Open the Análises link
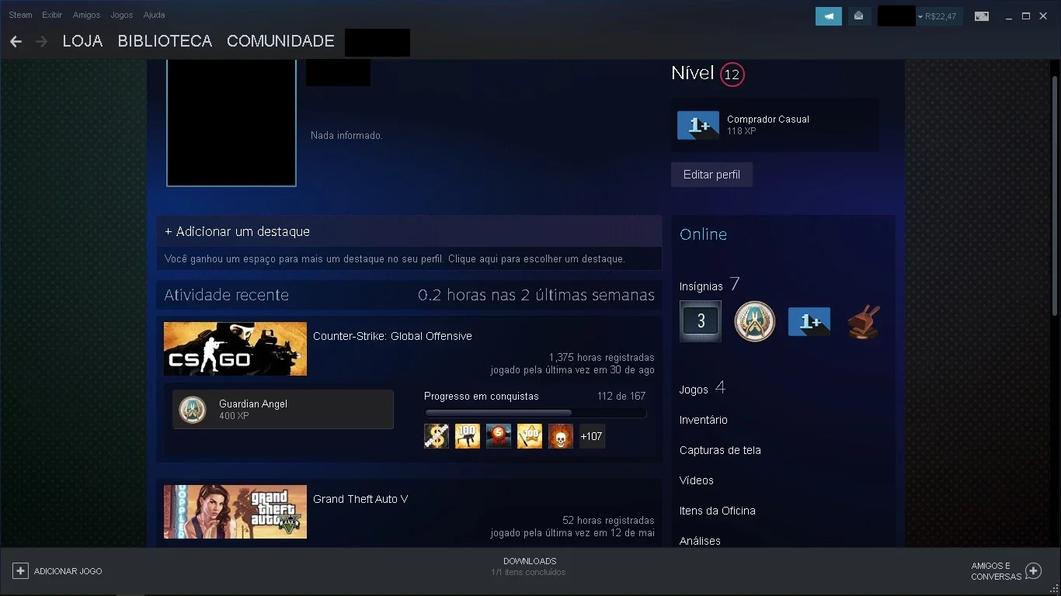The width and height of the screenshot is (1061, 596). tap(700, 541)
